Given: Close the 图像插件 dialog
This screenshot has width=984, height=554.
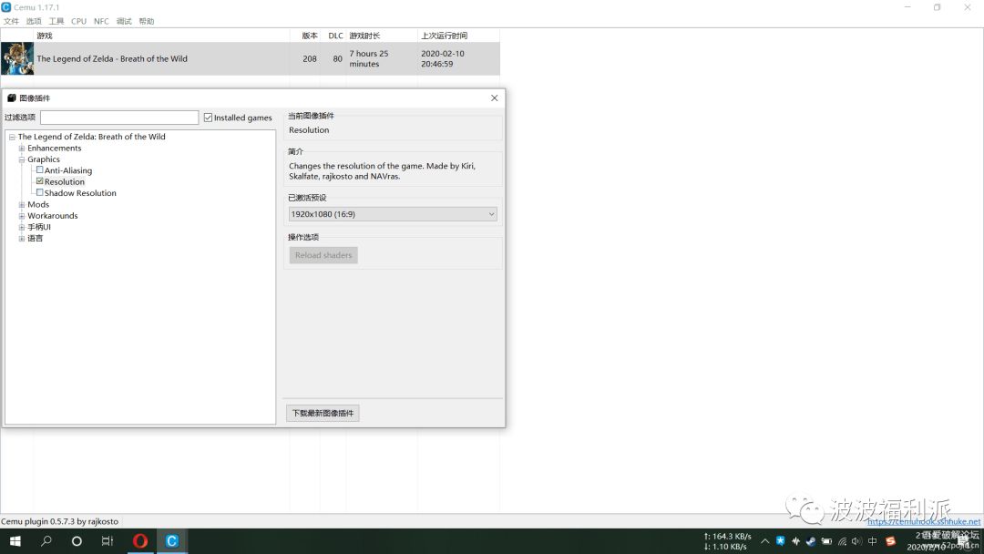Looking at the screenshot, I should [495, 97].
